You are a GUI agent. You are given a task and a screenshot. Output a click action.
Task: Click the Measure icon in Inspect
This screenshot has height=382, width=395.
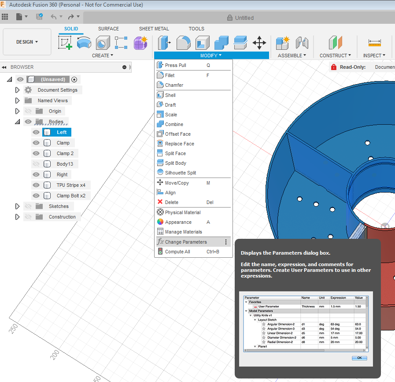[x=374, y=42]
